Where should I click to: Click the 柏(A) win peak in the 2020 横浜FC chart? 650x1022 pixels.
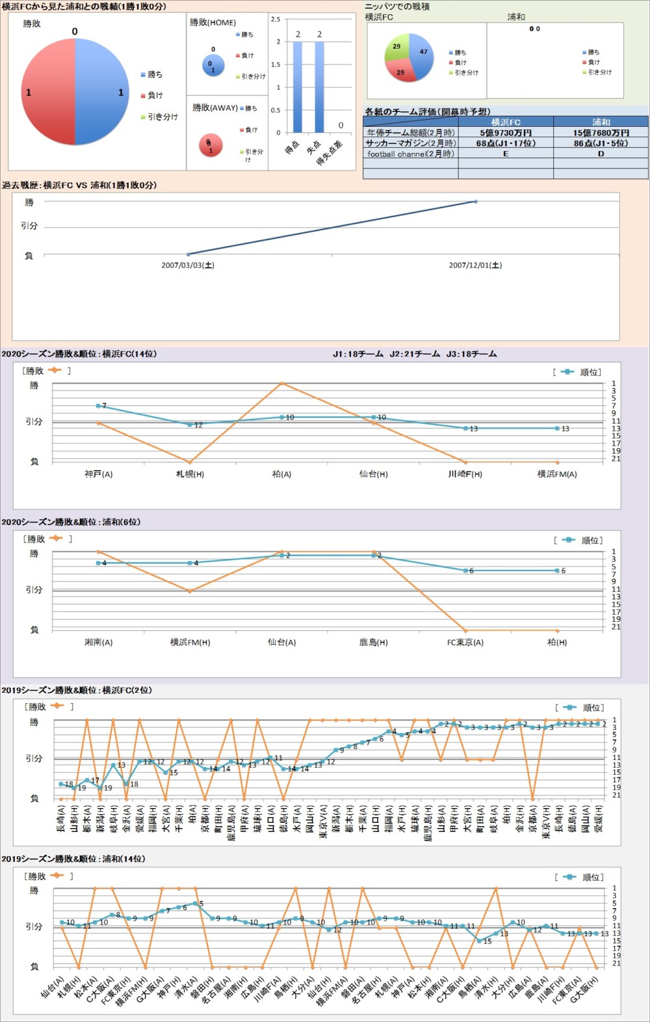click(x=281, y=384)
